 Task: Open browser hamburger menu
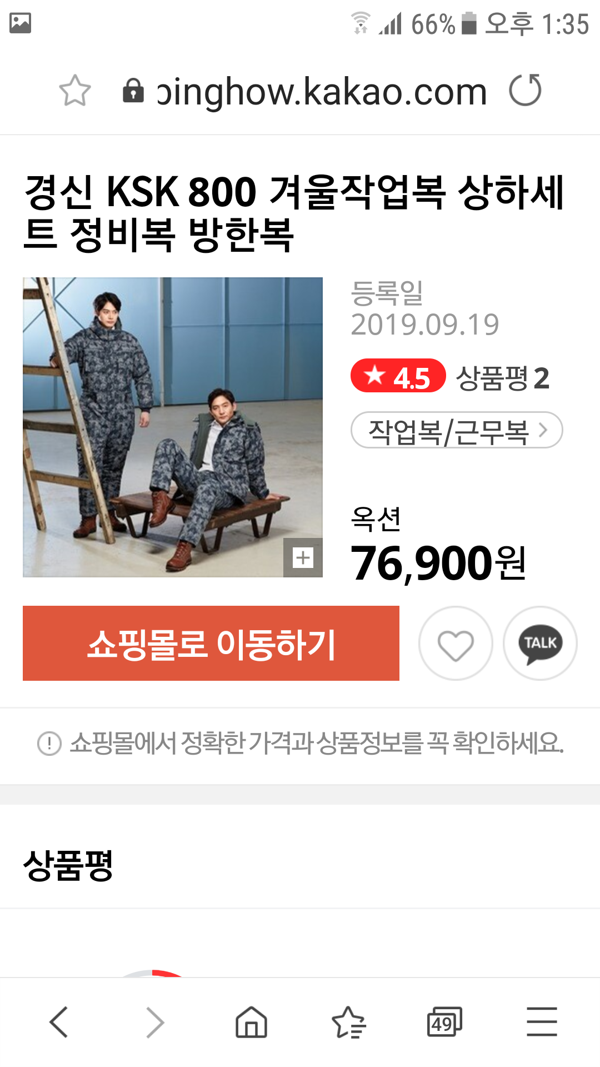(x=542, y=1022)
